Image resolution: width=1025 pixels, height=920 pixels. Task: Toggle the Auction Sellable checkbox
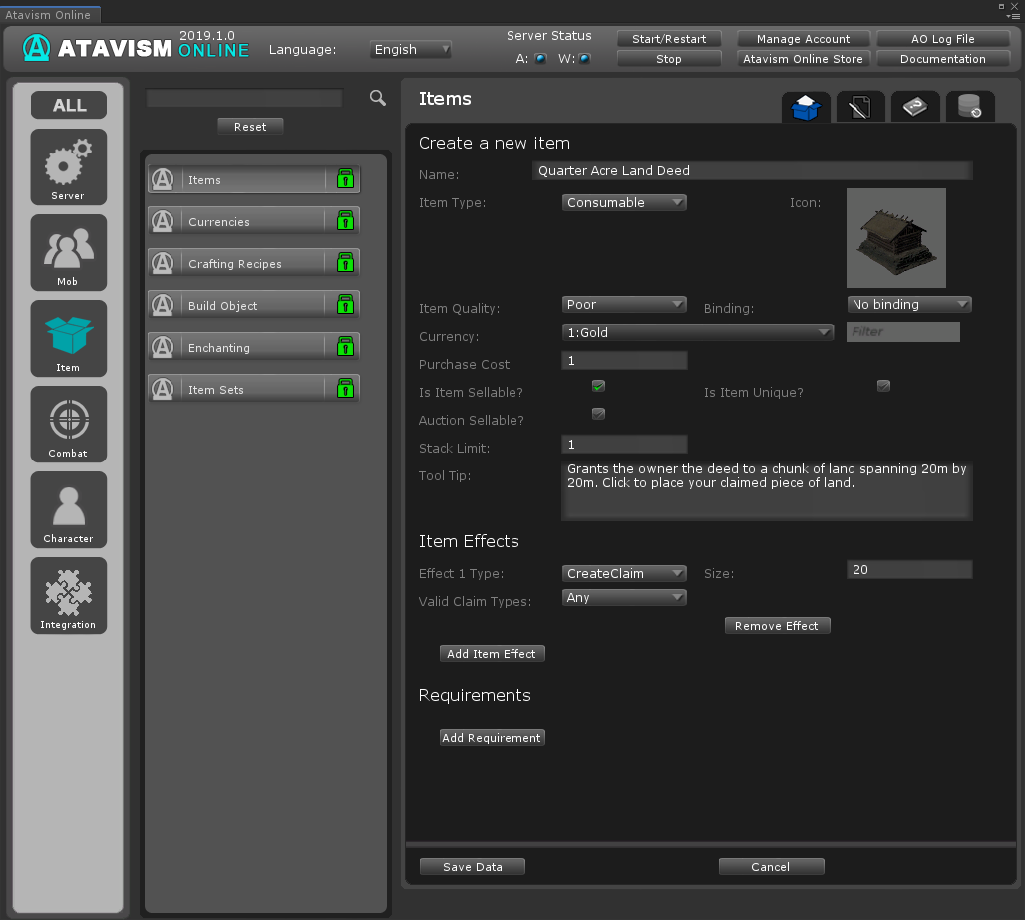pyautogui.click(x=598, y=414)
